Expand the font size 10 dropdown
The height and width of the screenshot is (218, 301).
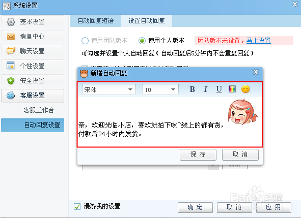click(160, 89)
